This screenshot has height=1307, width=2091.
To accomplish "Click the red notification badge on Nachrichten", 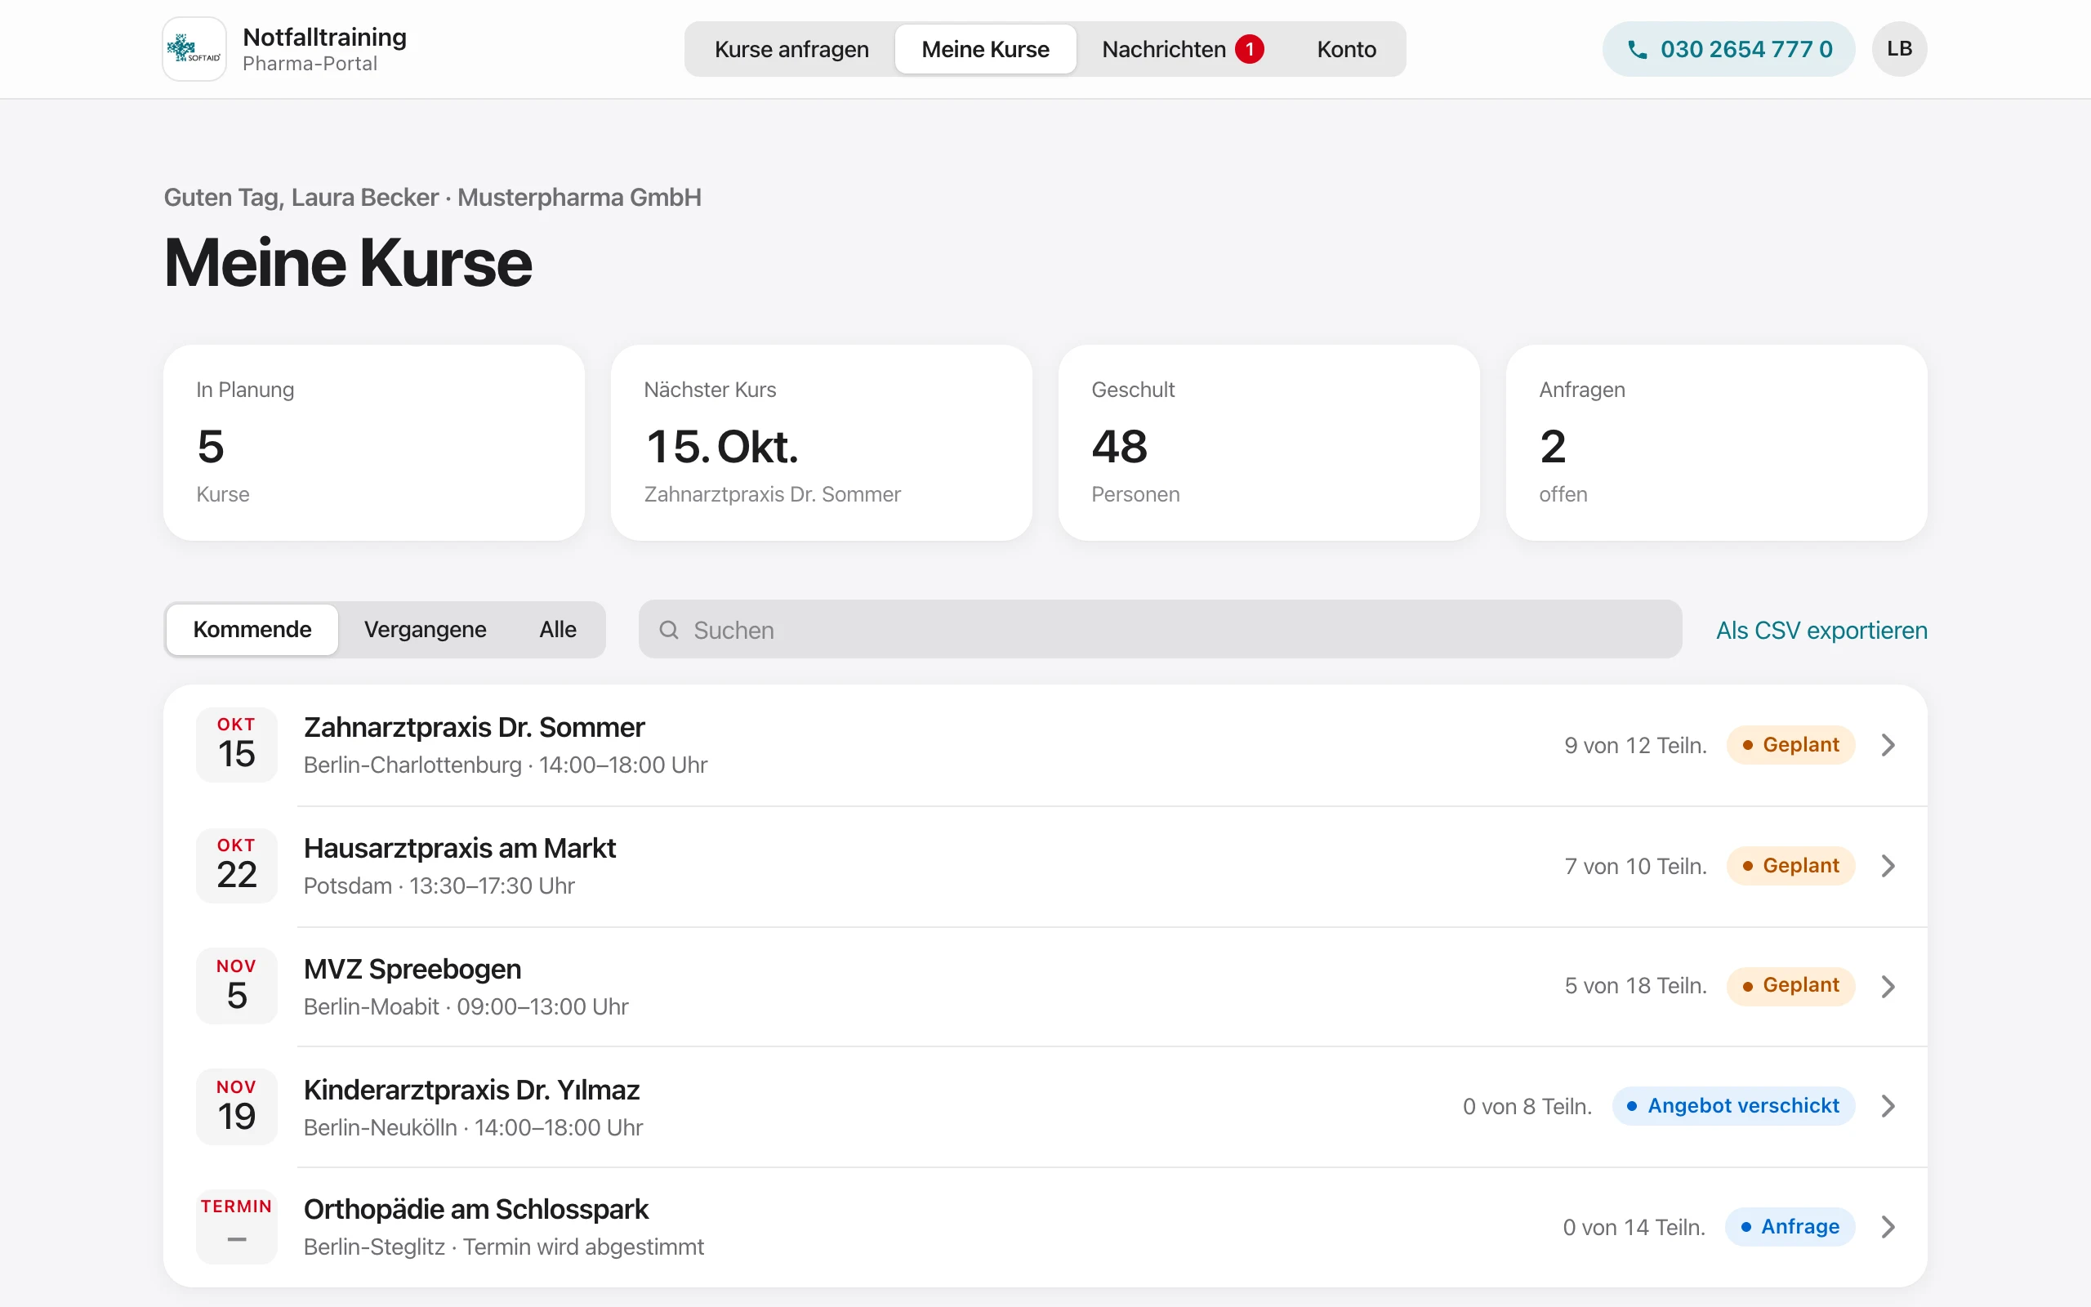I will [x=1250, y=49].
